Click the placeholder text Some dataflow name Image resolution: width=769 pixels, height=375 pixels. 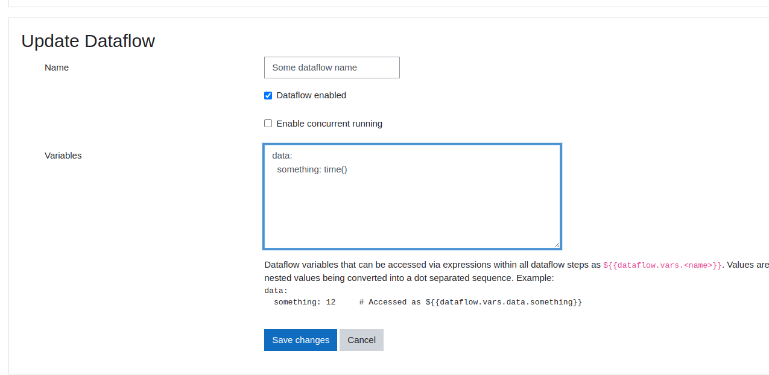point(314,68)
